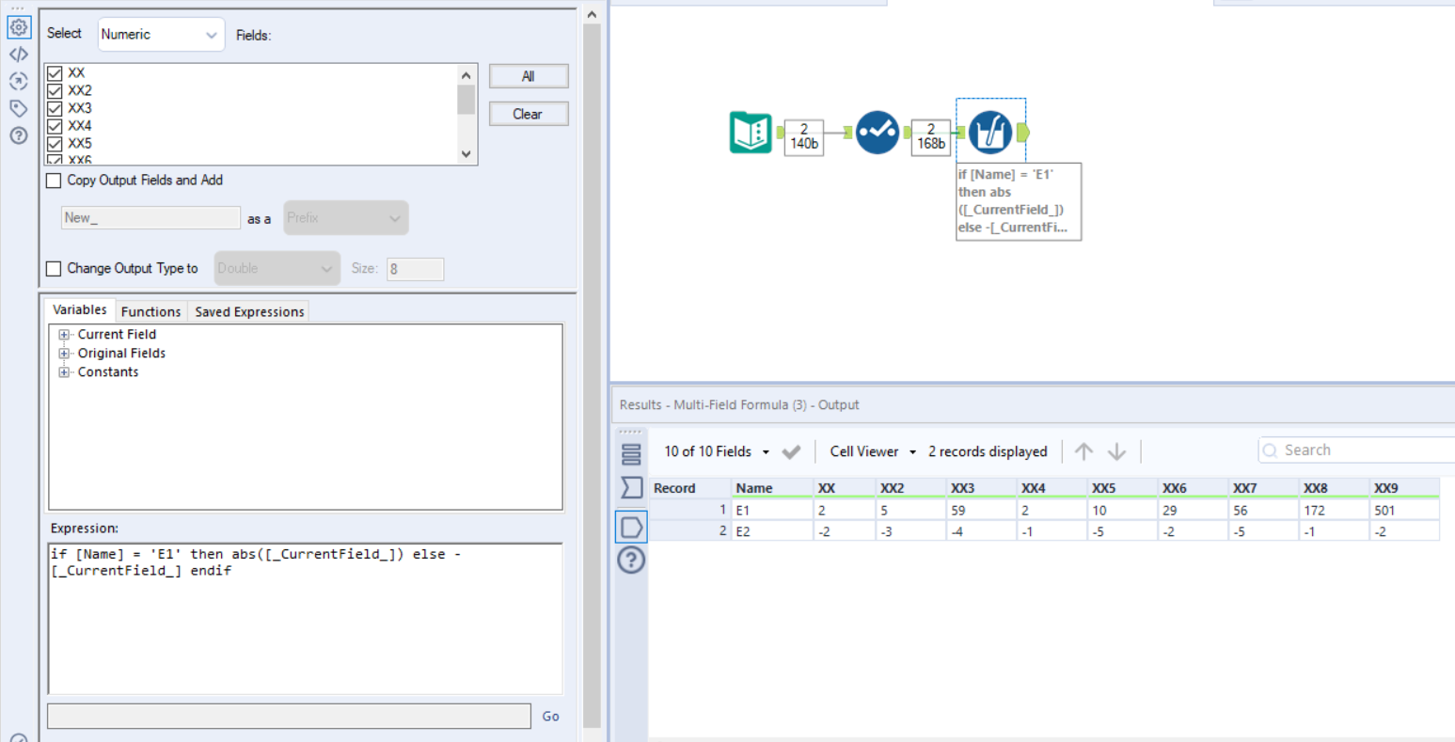This screenshot has height=742, width=1455.
Task: Select the Select tool on the canvas
Action: pyautogui.click(x=877, y=133)
